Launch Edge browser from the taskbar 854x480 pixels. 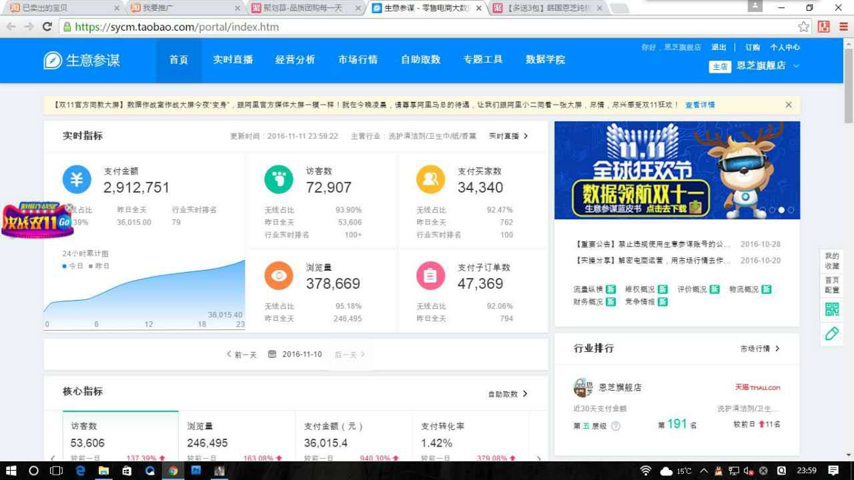[x=81, y=471]
